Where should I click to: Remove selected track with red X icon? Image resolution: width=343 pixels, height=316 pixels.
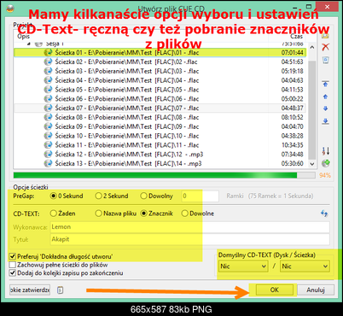pyautogui.click(x=326, y=47)
